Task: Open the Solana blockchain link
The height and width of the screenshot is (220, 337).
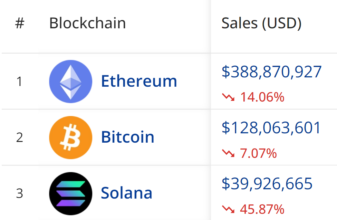Action: (126, 193)
